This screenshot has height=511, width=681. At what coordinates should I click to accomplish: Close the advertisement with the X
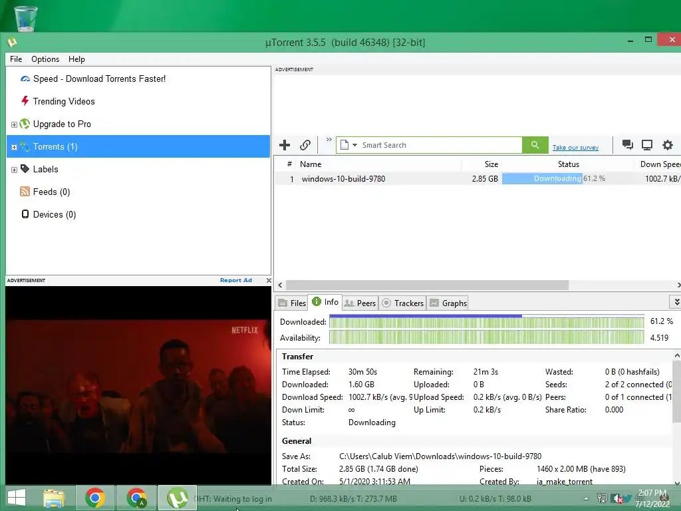pyautogui.click(x=269, y=280)
